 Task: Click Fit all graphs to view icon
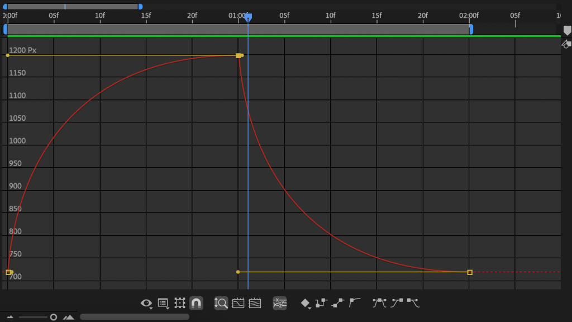click(x=255, y=303)
